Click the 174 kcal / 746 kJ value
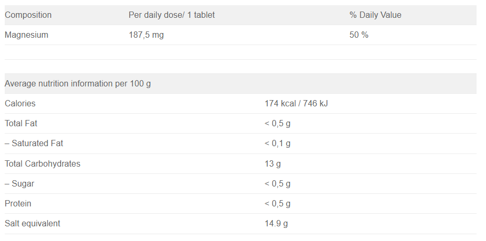This screenshot has height=241, width=486. (x=296, y=104)
